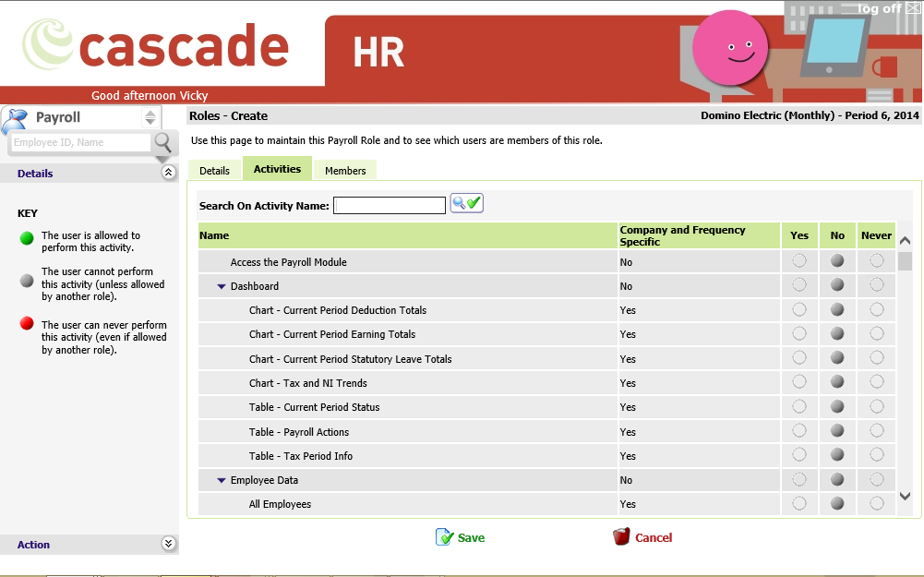The image size is (924, 577).
Task: Expand the Action sidebar panel
Action: click(x=169, y=544)
